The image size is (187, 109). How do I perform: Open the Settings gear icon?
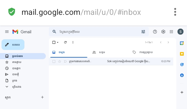[x=163, y=32]
